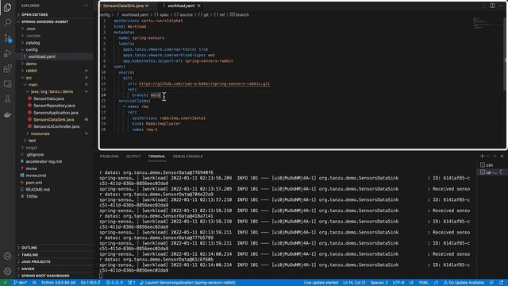Click Spaces: 2 indentation setting
The height and width of the screenshot is (286, 508).
tap(379, 283)
